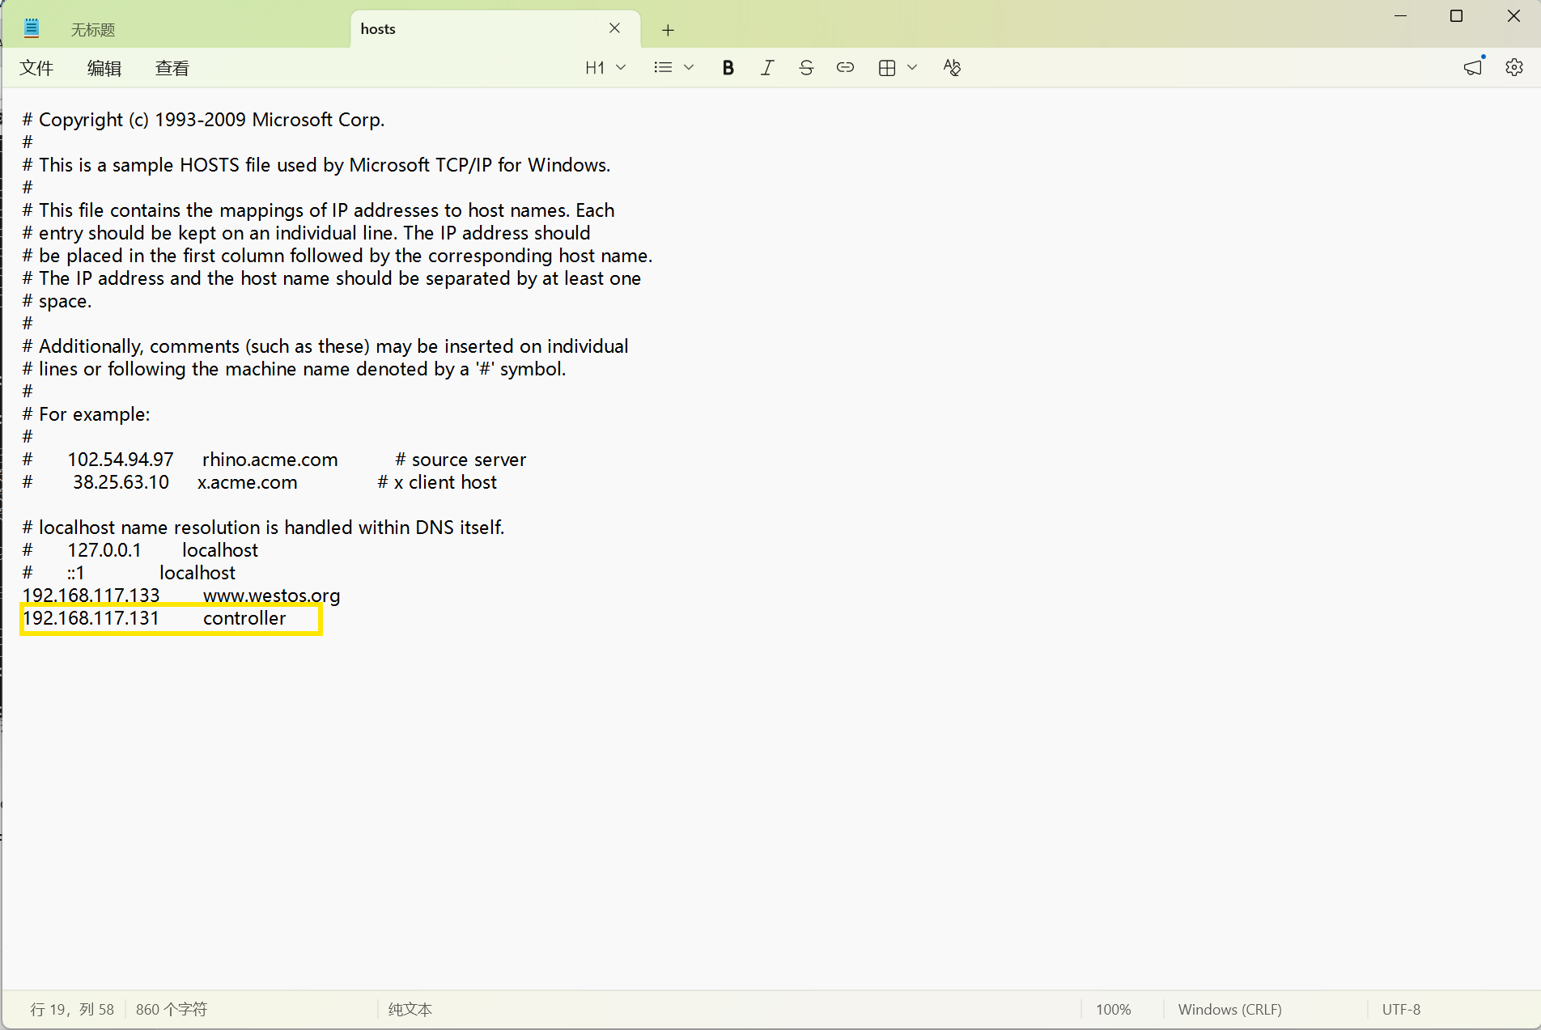Expand the table options dropdown arrow
The height and width of the screenshot is (1030, 1541).
coord(912,68)
